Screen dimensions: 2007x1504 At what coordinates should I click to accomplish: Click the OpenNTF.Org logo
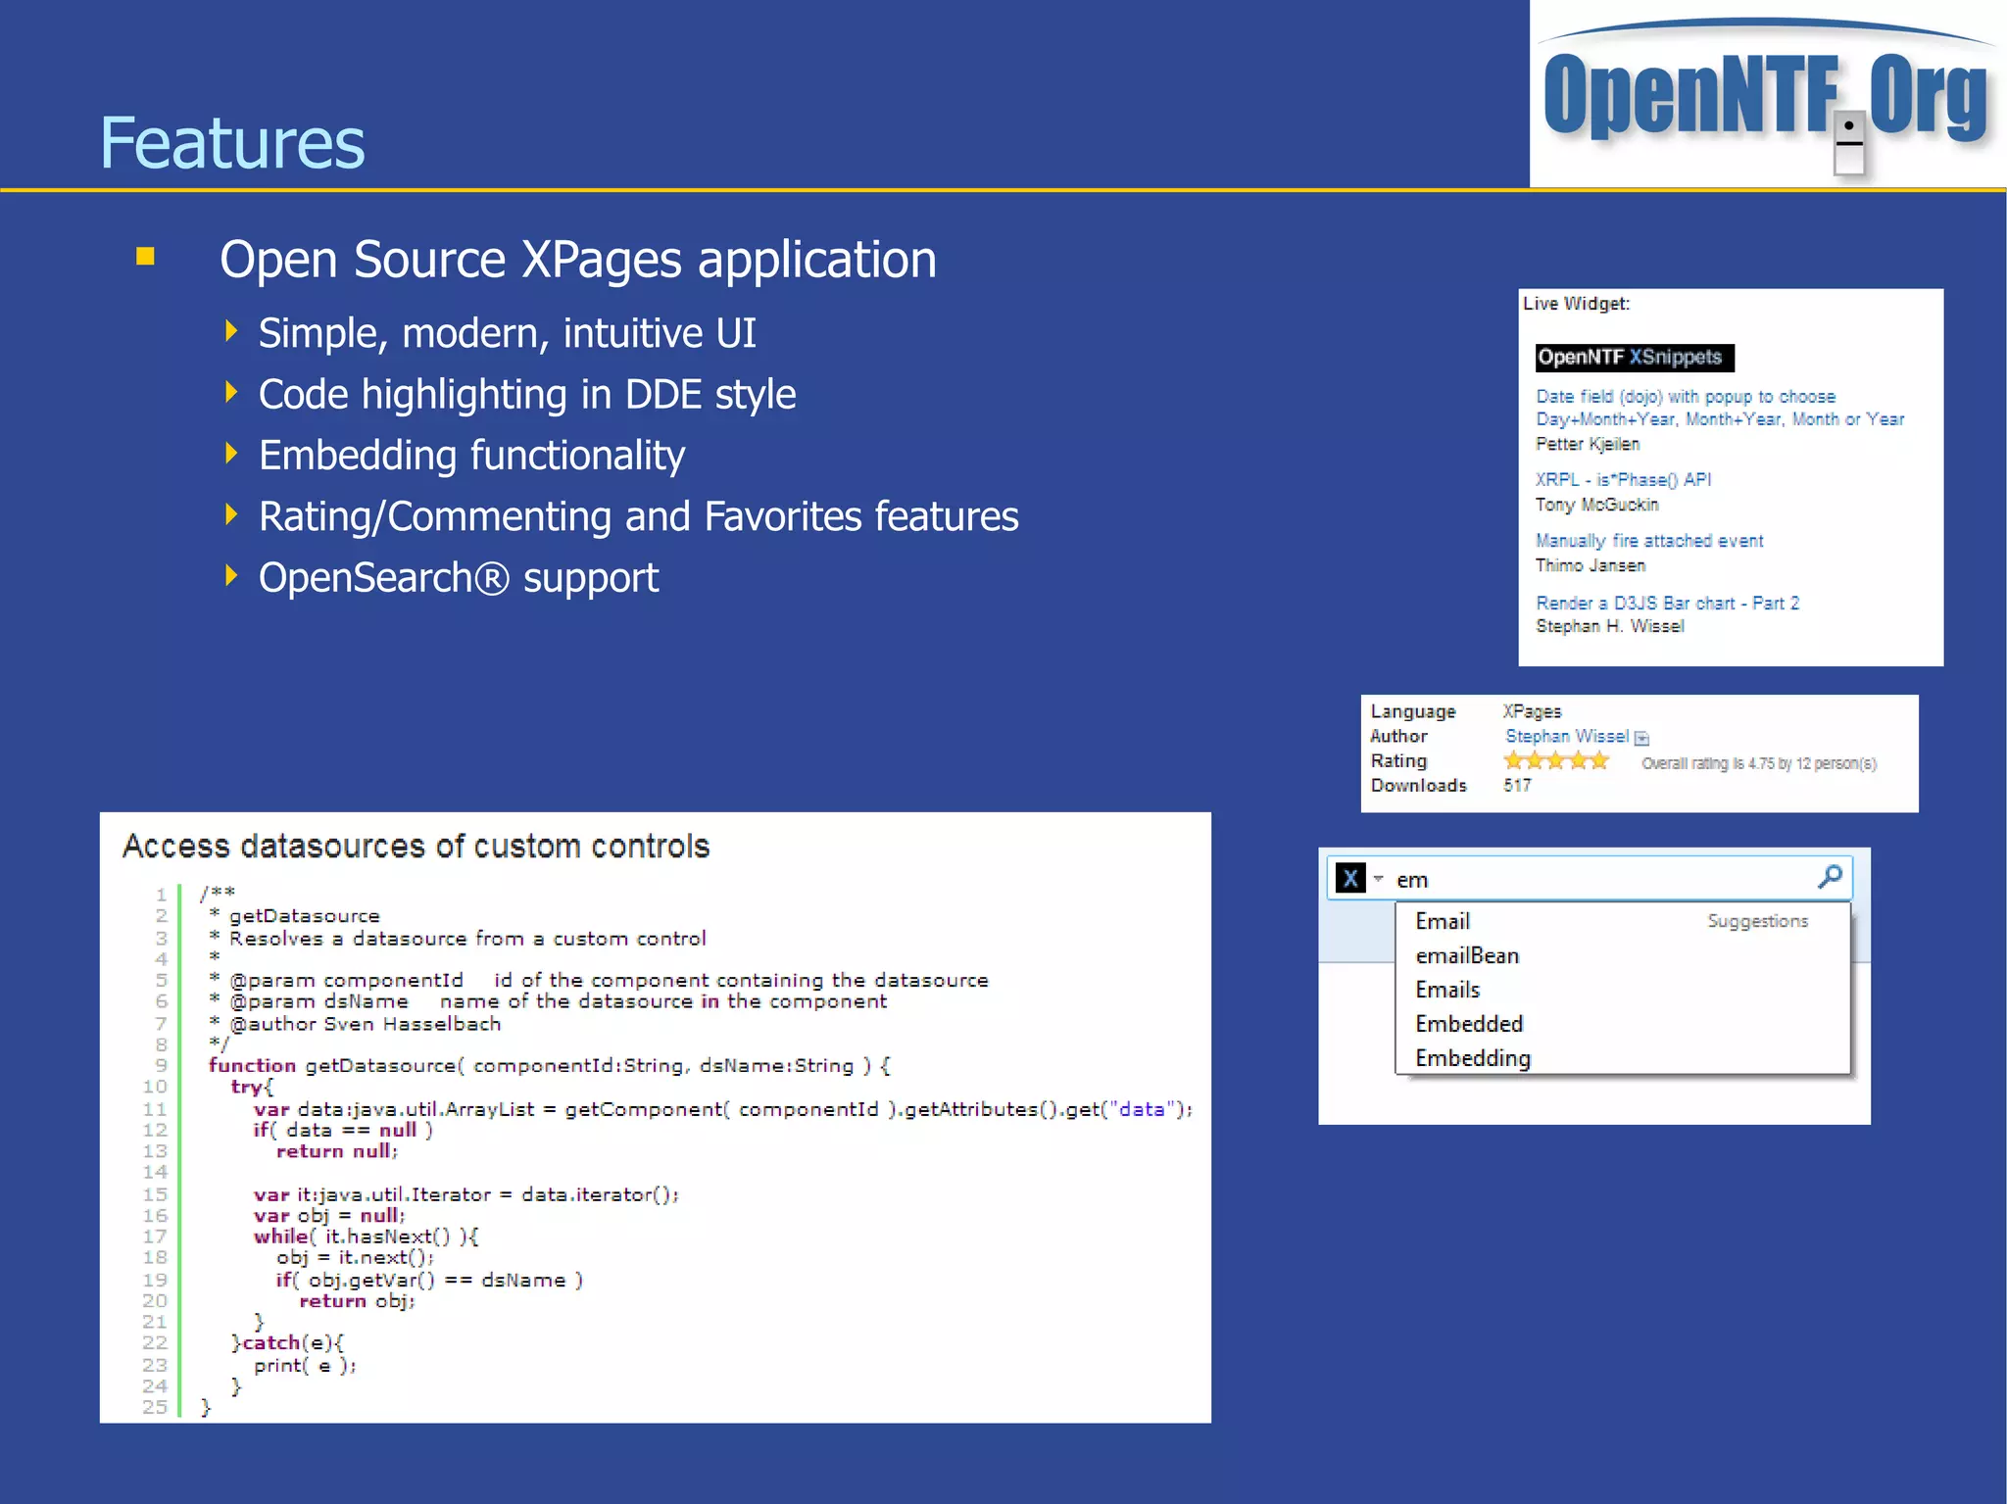tap(1766, 95)
